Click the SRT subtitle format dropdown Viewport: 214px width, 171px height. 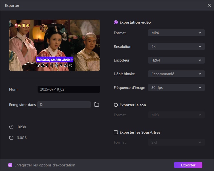point(176,142)
